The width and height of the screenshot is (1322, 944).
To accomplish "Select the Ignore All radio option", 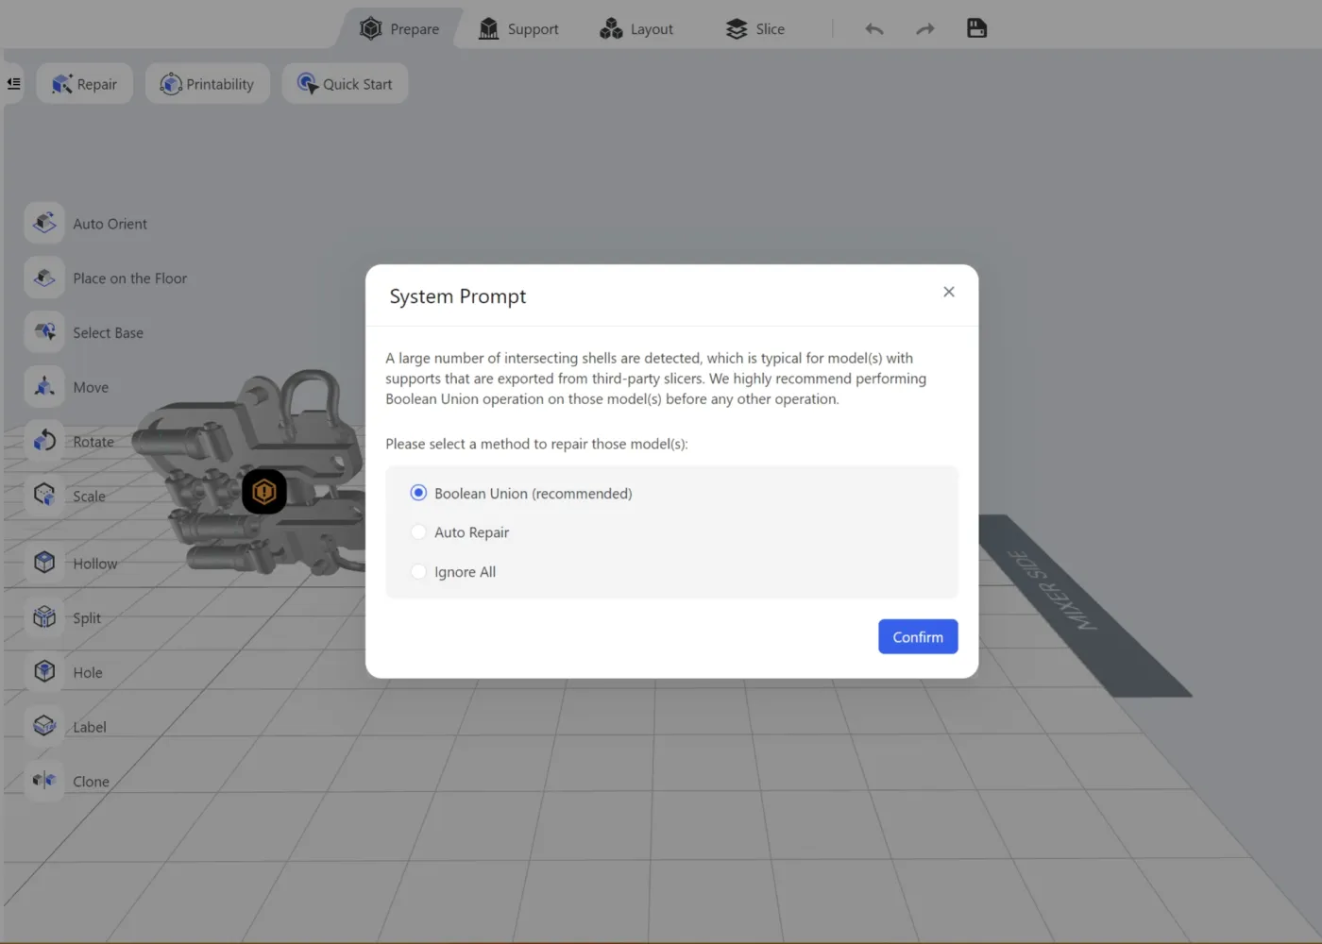I will point(418,572).
